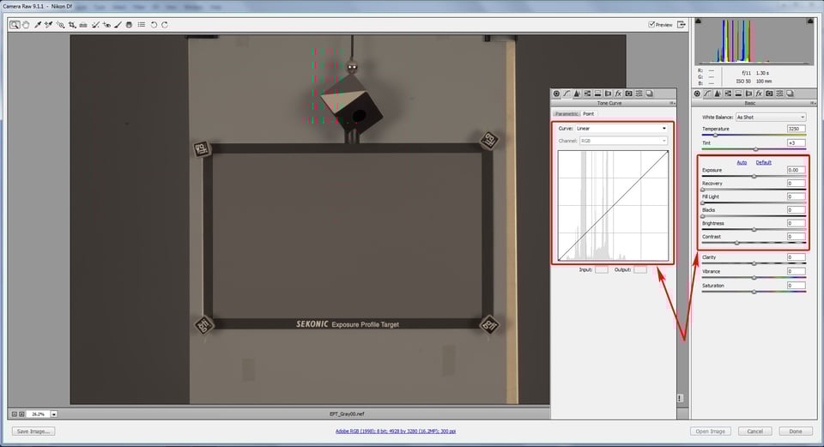The height and width of the screenshot is (447, 824).
Task: Open the zoom level dropdown arrow
Action: [x=53, y=414]
